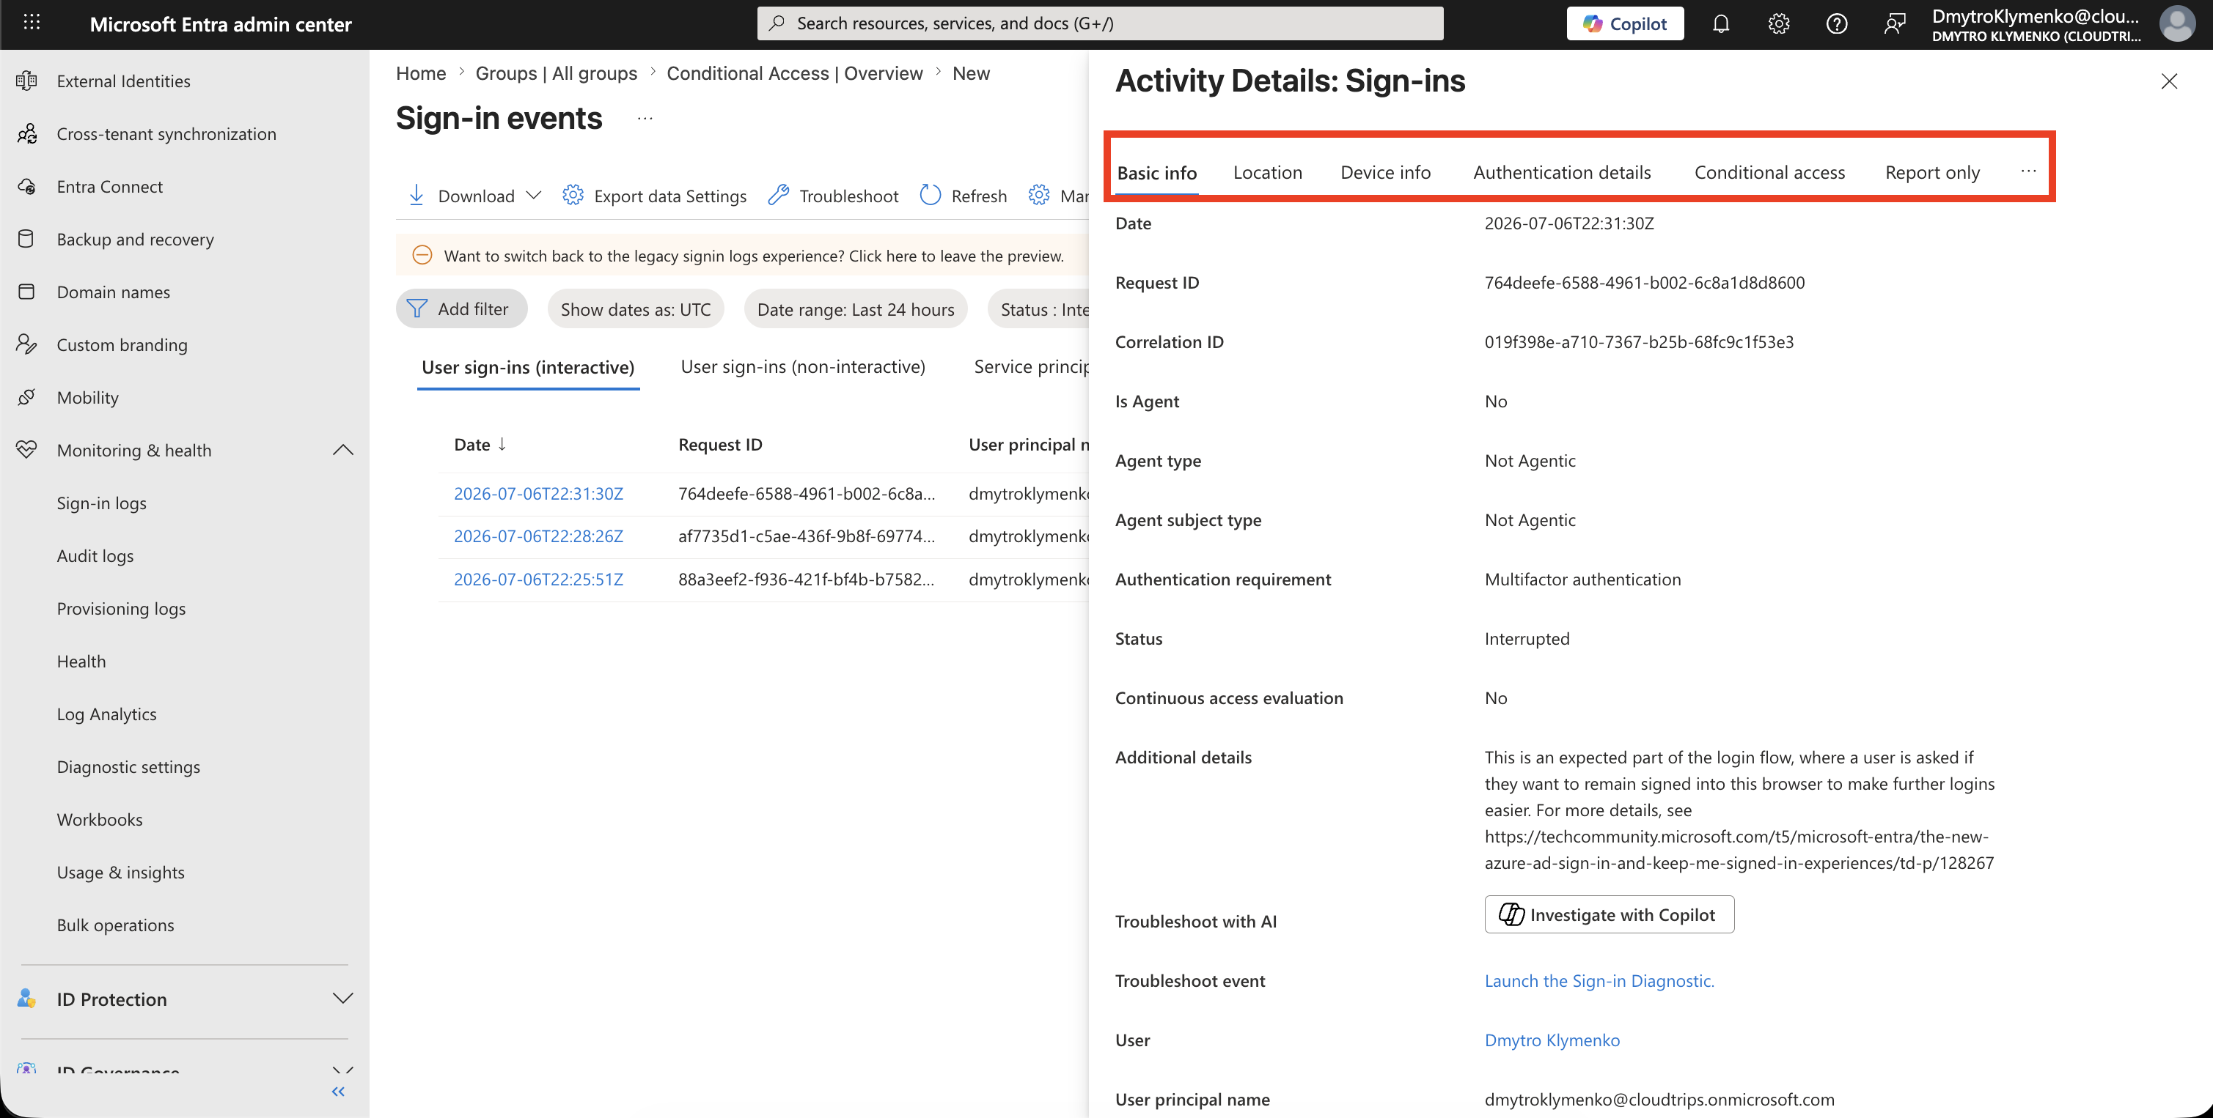Open more tabs ellipsis in details panel
Viewport: 2213px width, 1118px height.
click(x=2029, y=171)
